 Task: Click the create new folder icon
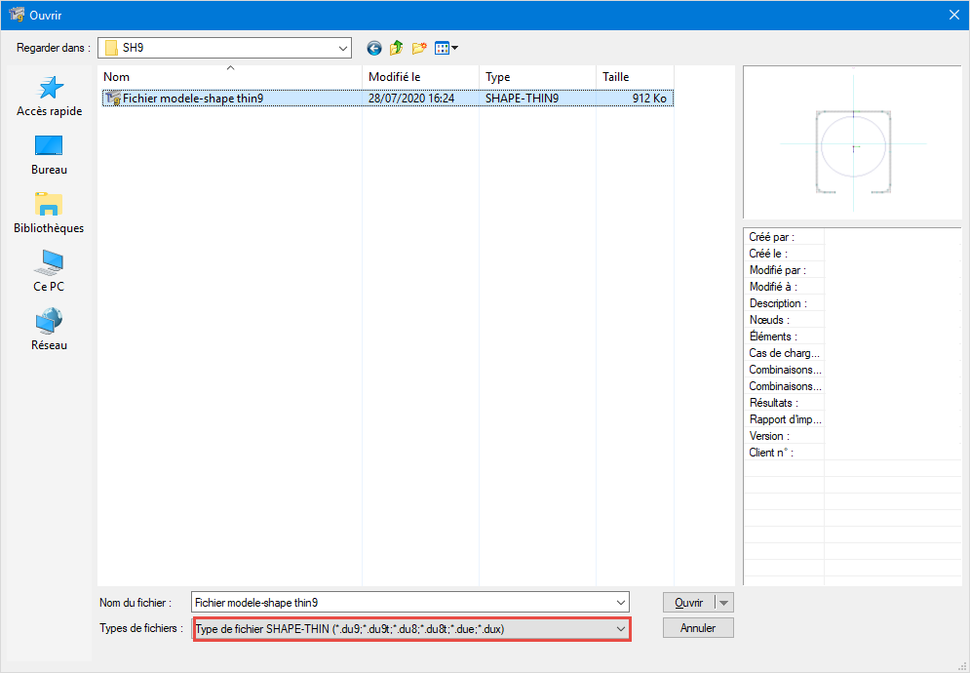[419, 47]
